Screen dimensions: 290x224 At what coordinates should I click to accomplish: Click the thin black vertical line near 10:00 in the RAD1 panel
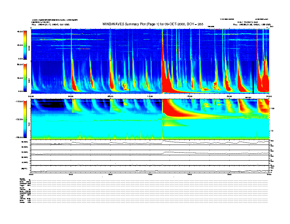[x=130, y=77]
